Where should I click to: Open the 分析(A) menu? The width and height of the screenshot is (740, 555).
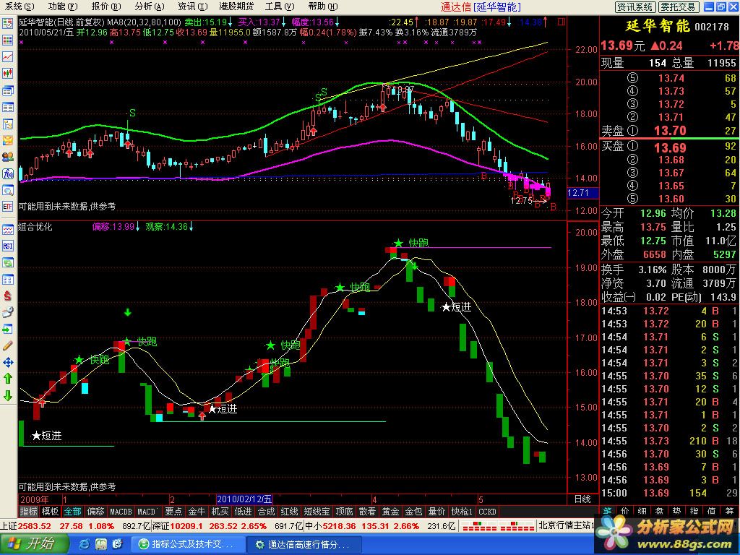pyautogui.click(x=150, y=7)
